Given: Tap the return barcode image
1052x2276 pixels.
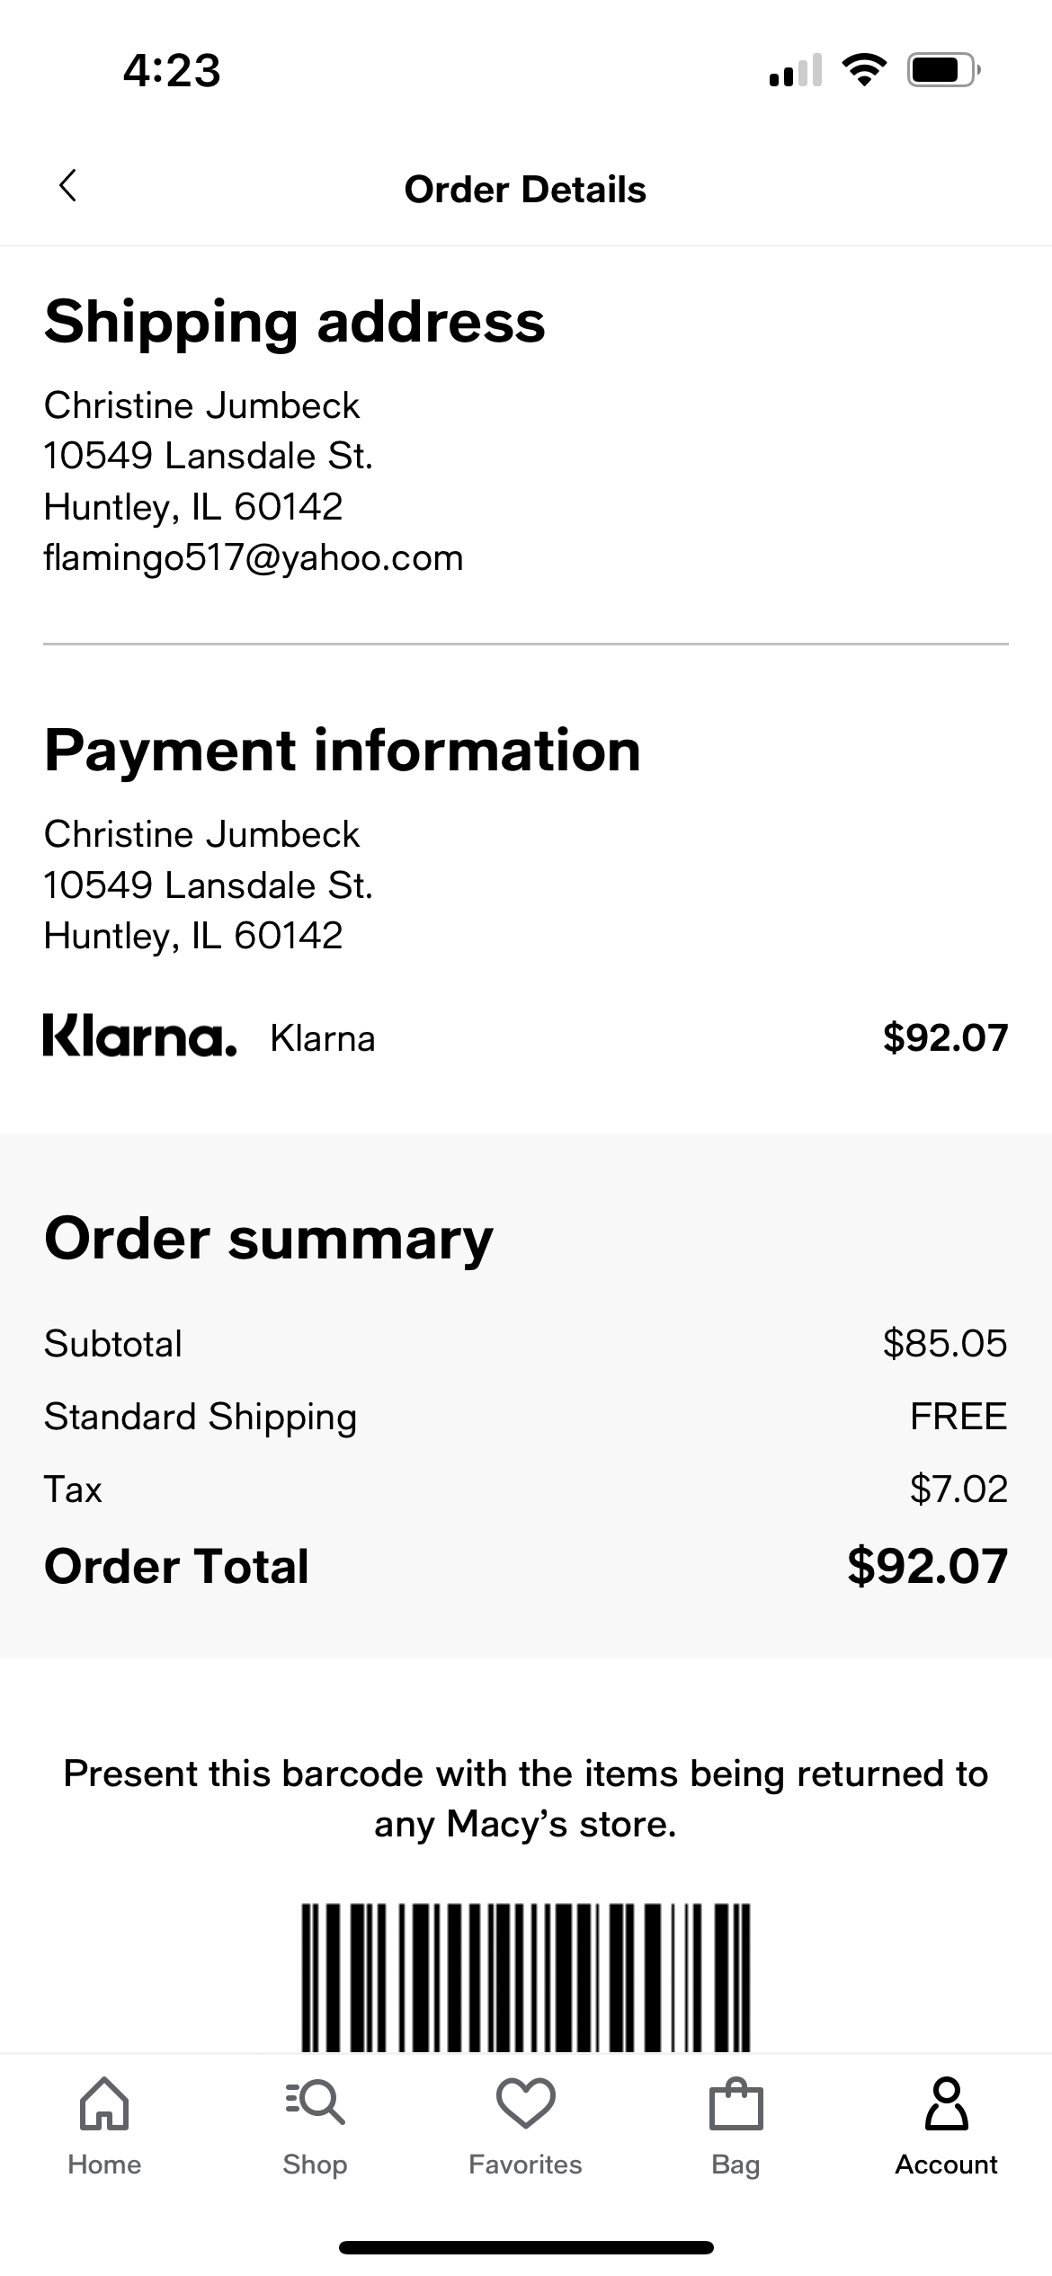Looking at the screenshot, I should coord(525,1977).
